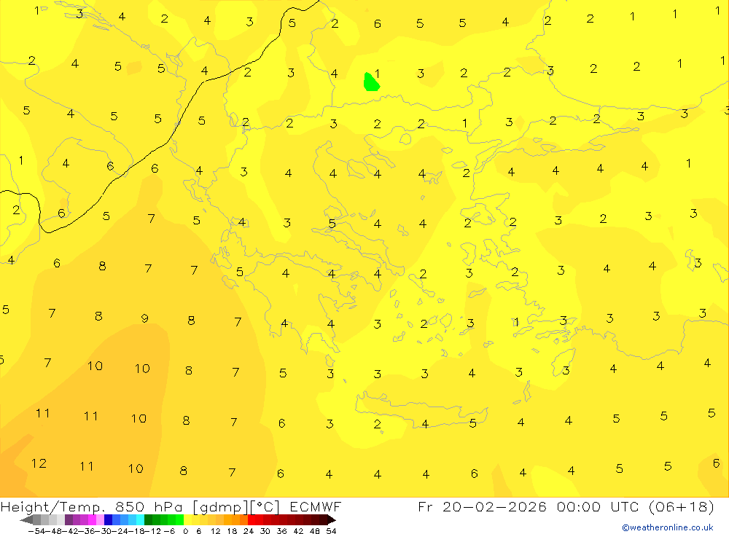The width and height of the screenshot is (729, 534).
Task: Pick the dark purple legend swatch at -42
Action: [x=69, y=520]
